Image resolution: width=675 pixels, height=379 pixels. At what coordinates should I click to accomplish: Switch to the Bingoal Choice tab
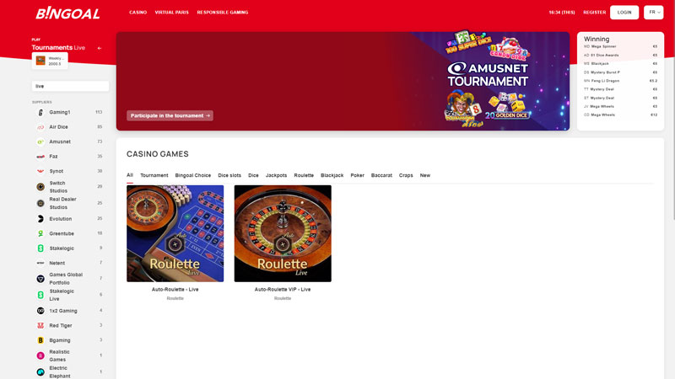[193, 175]
